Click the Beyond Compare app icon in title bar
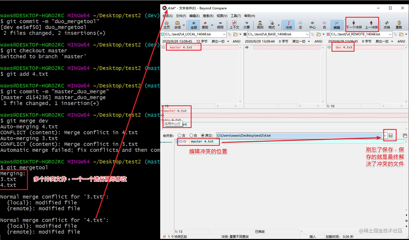The height and width of the screenshot is (240, 409). tap(164, 8)
